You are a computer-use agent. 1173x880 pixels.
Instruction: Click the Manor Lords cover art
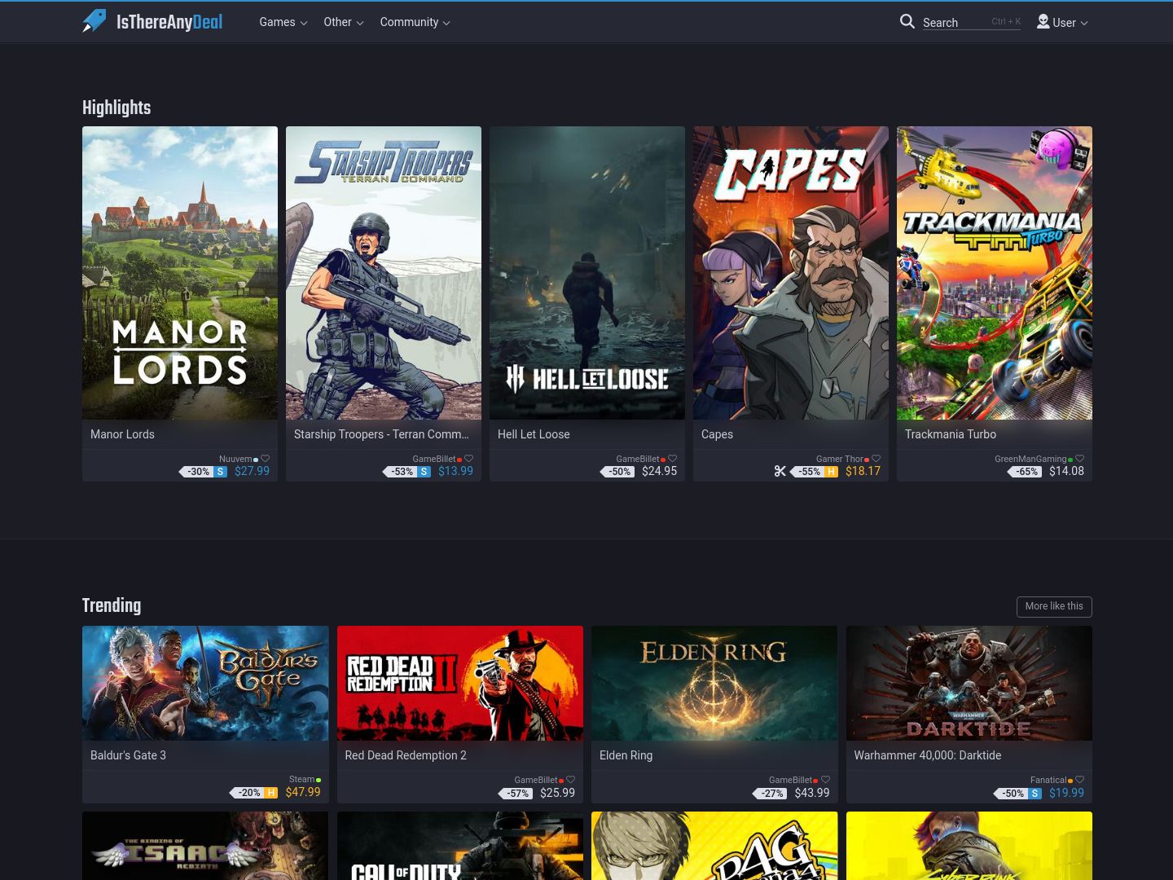tap(180, 273)
